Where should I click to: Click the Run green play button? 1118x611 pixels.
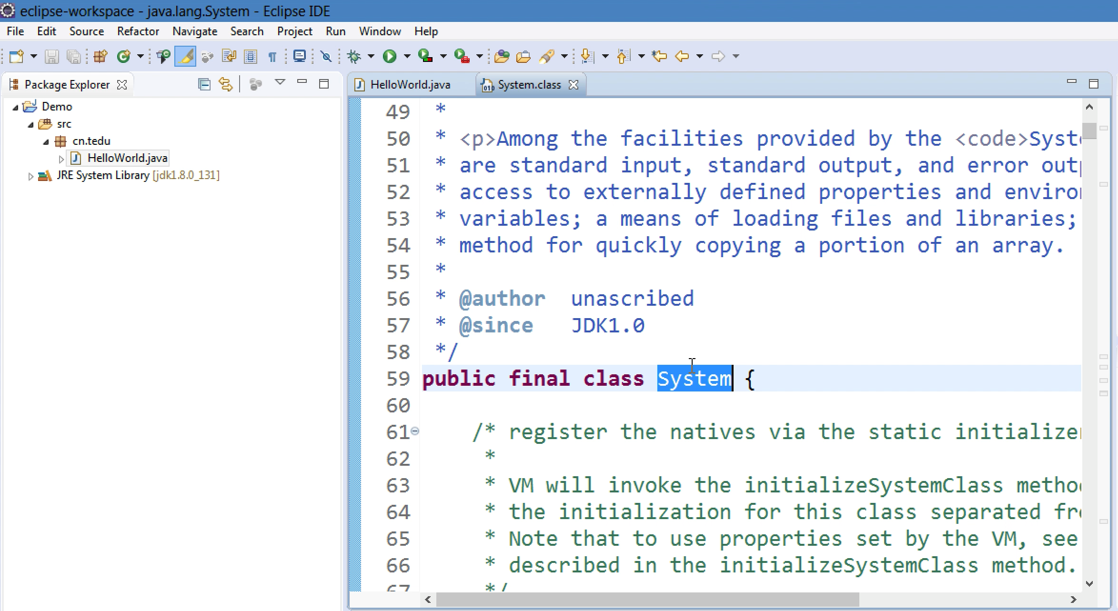tap(389, 56)
